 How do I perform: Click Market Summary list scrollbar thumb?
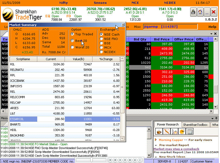[x=122, y=87]
